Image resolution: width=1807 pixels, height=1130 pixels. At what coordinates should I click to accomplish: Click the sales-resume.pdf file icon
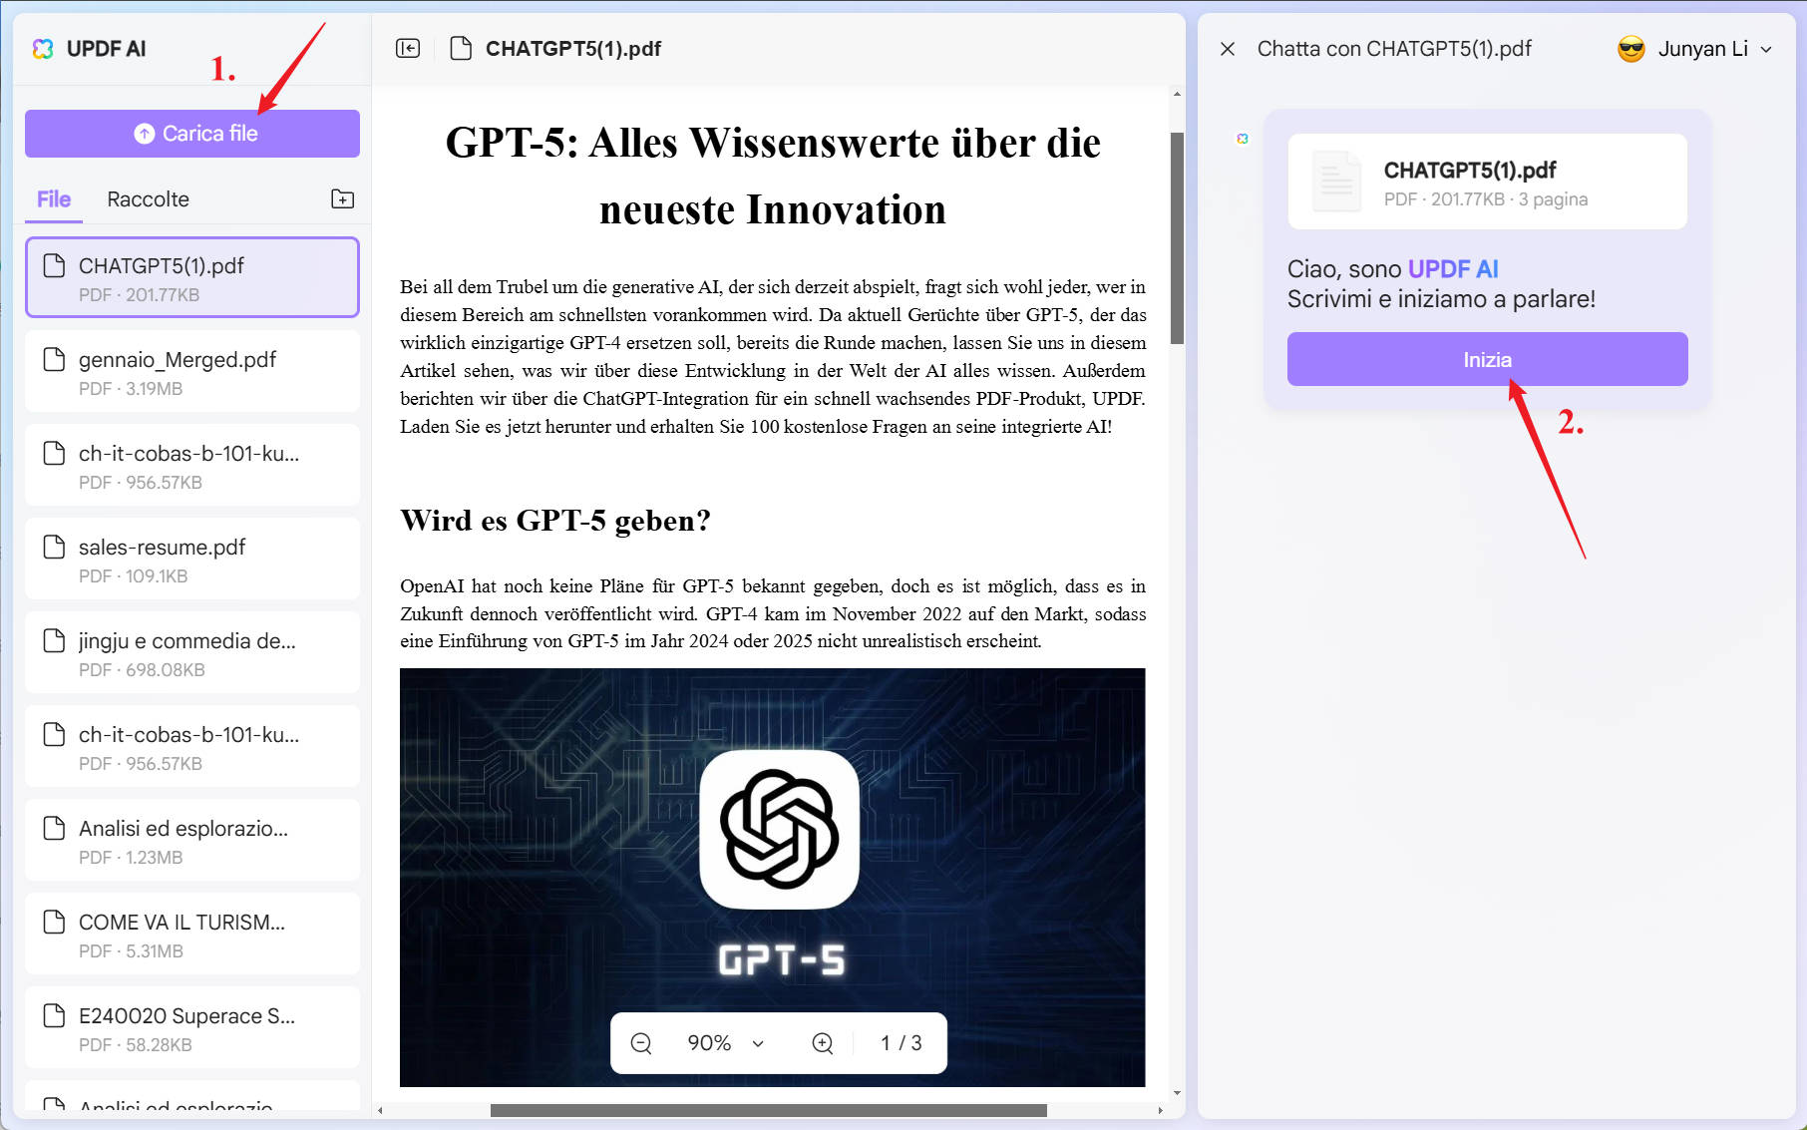pyautogui.click(x=54, y=547)
